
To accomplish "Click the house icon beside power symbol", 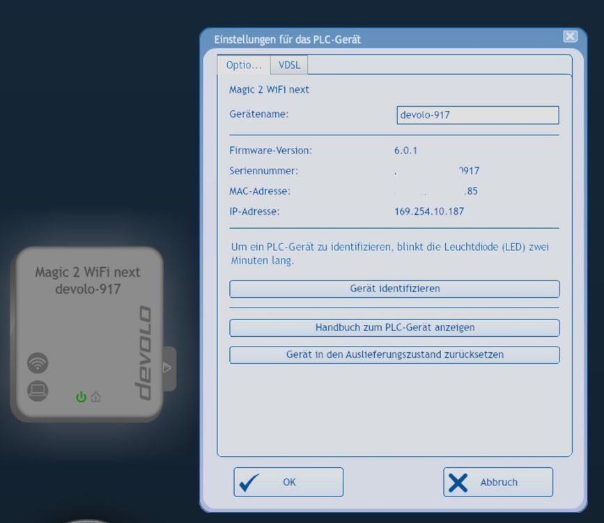I will pyautogui.click(x=96, y=397).
